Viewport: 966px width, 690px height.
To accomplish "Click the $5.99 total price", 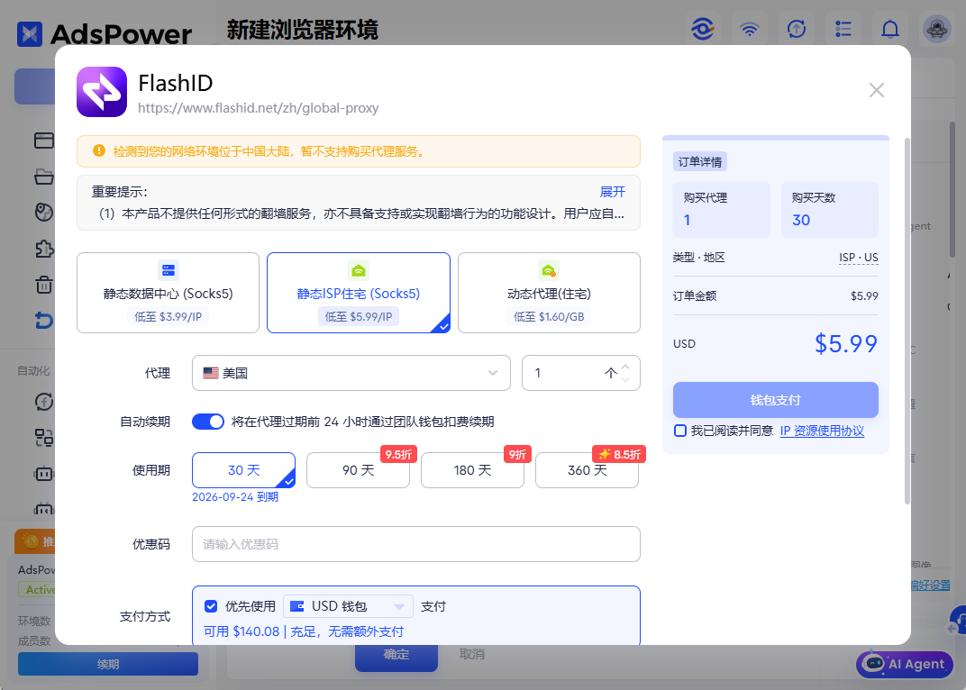I will click(x=846, y=344).
